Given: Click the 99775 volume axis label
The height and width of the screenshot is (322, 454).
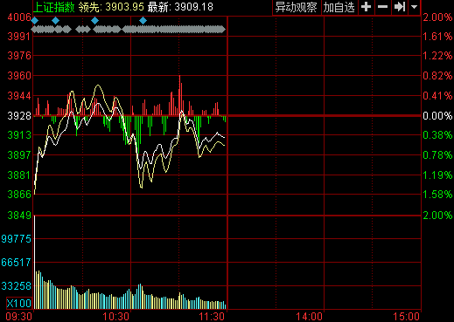Looking at the screenshot, I should tap(16, 239).
